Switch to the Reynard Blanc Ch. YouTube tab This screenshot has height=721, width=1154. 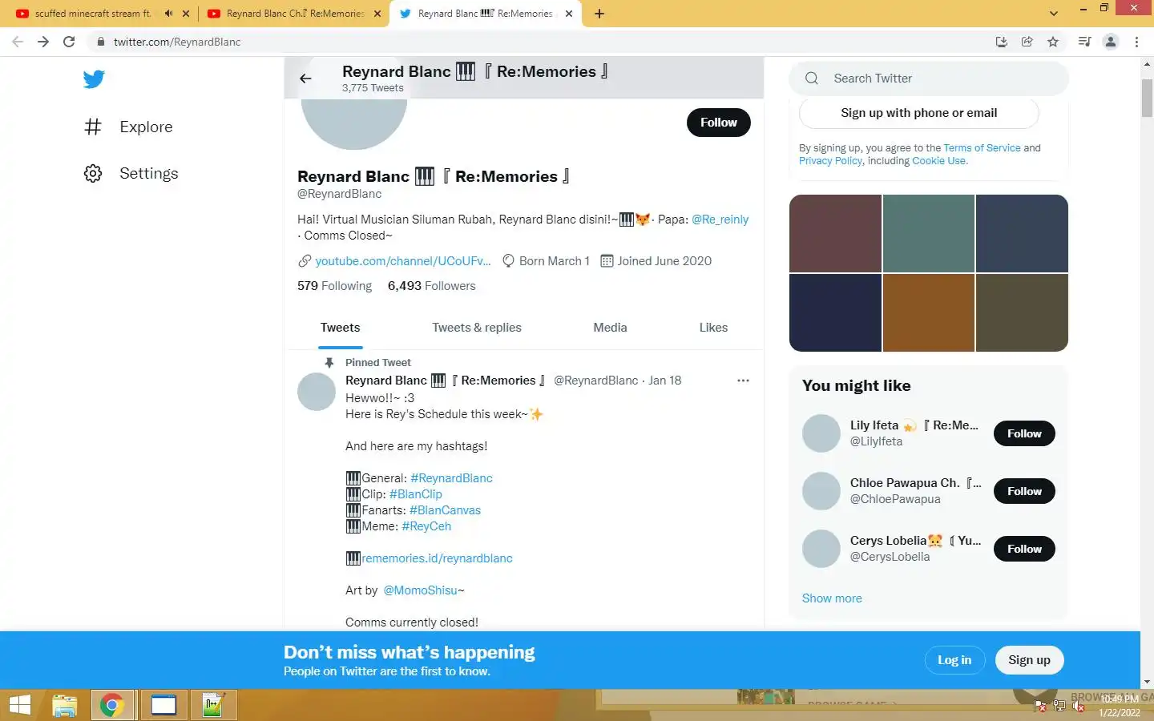coord(293,14)
